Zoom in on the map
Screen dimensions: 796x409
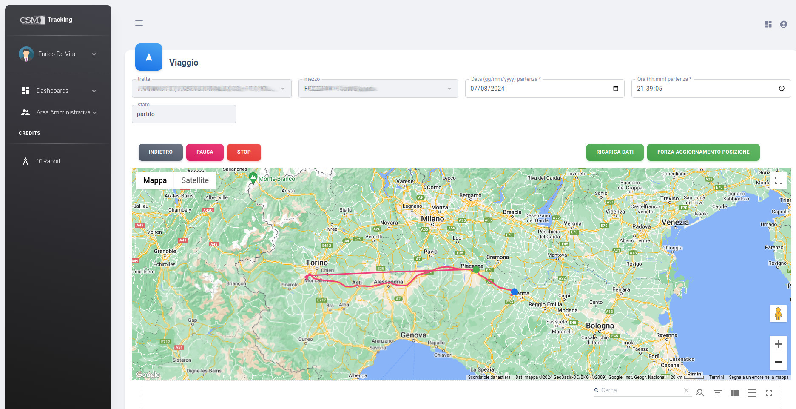[x=778, y=344]
